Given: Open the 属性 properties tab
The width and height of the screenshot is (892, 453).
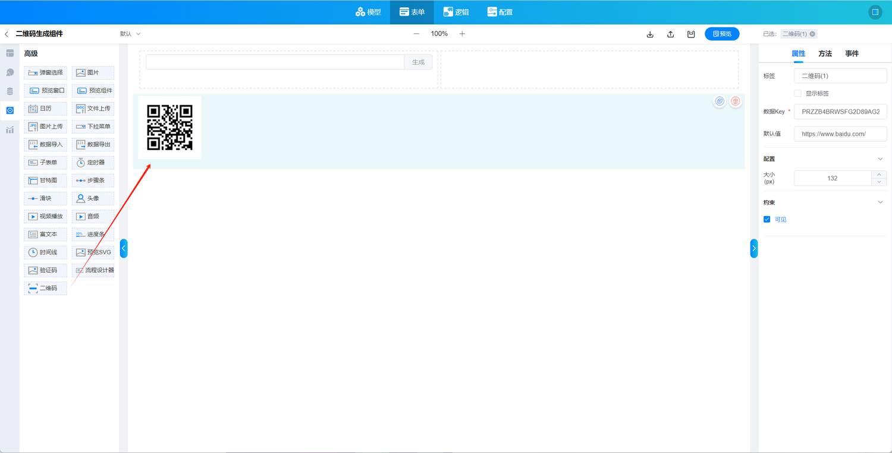Looking at the screenshot, I should [798, 54].
